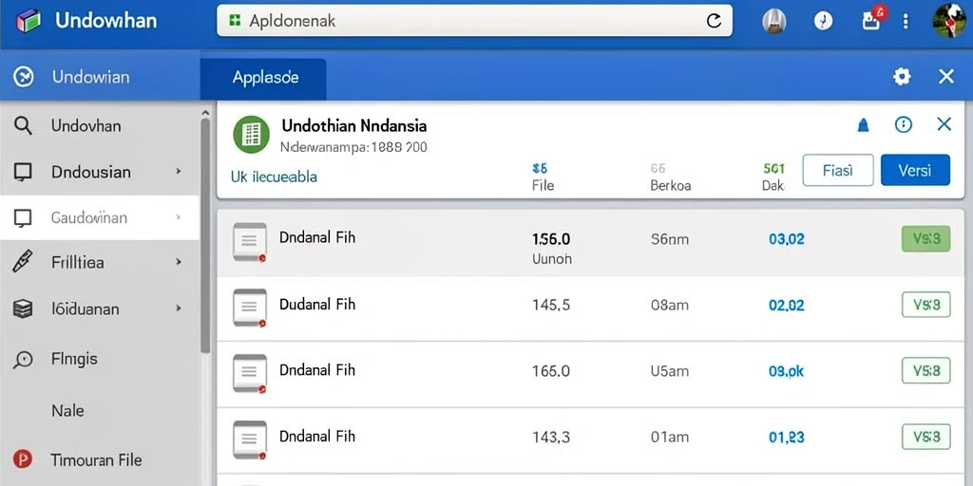Click the sidebar scrollbar up arrow
The image size is (973, 486).
tap(205, 113)
